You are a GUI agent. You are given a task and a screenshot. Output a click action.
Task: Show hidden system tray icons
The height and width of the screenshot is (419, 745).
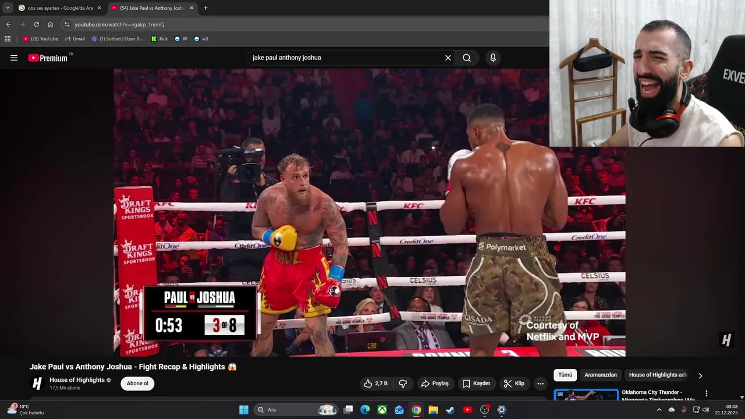[x=659, y=410]
